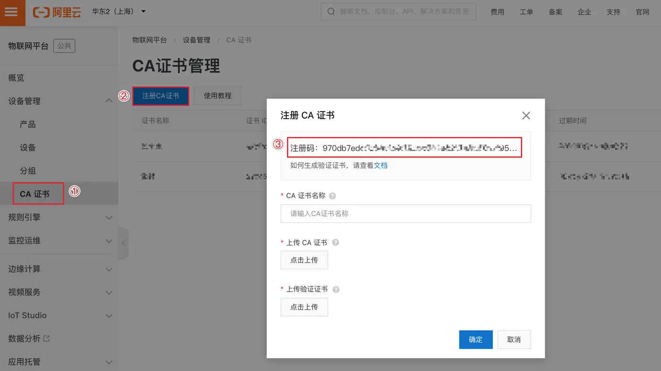Screen dimensions: 661x371
Task: Click the 过期时间 column header
Action: 573,121
